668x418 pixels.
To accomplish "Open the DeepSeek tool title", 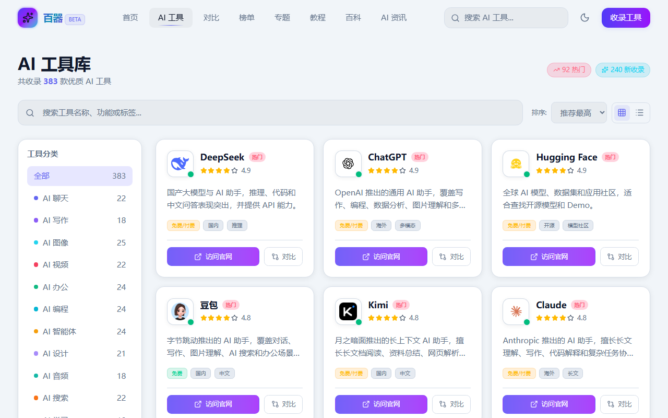I will click(x=222, y=157).
